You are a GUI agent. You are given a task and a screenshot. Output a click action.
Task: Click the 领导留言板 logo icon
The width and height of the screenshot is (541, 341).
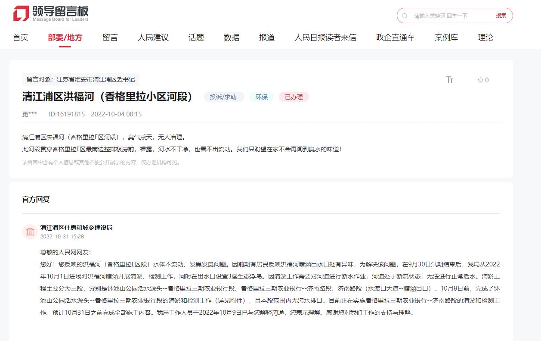click(x=21, y=13)
